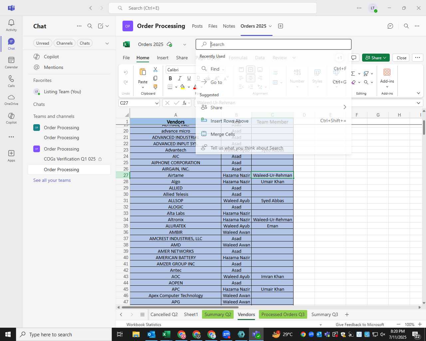Expand the formula bar chevron

point(418,103)
